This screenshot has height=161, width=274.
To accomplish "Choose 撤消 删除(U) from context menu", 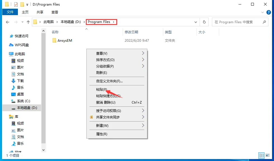I will click(x=117, y=102).
